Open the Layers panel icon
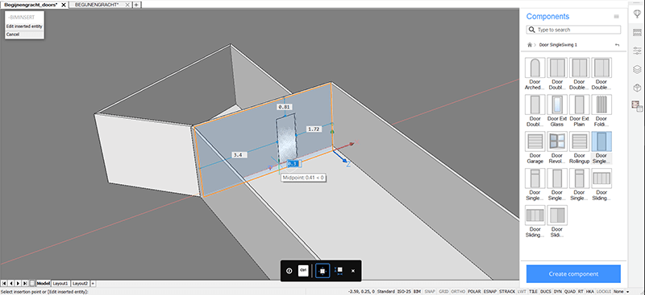The height and width of the screenshot is (295, 645). (x=637, y=69)
